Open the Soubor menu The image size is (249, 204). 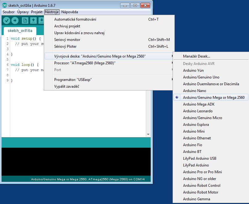(9, 12)
